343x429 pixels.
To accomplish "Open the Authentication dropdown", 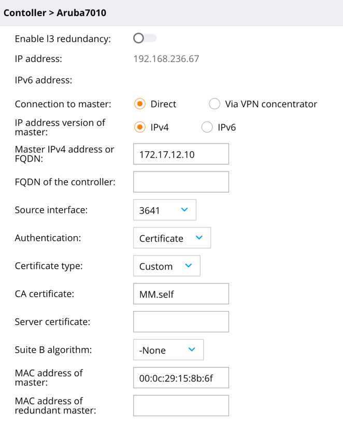I will (x=172, y=238).
